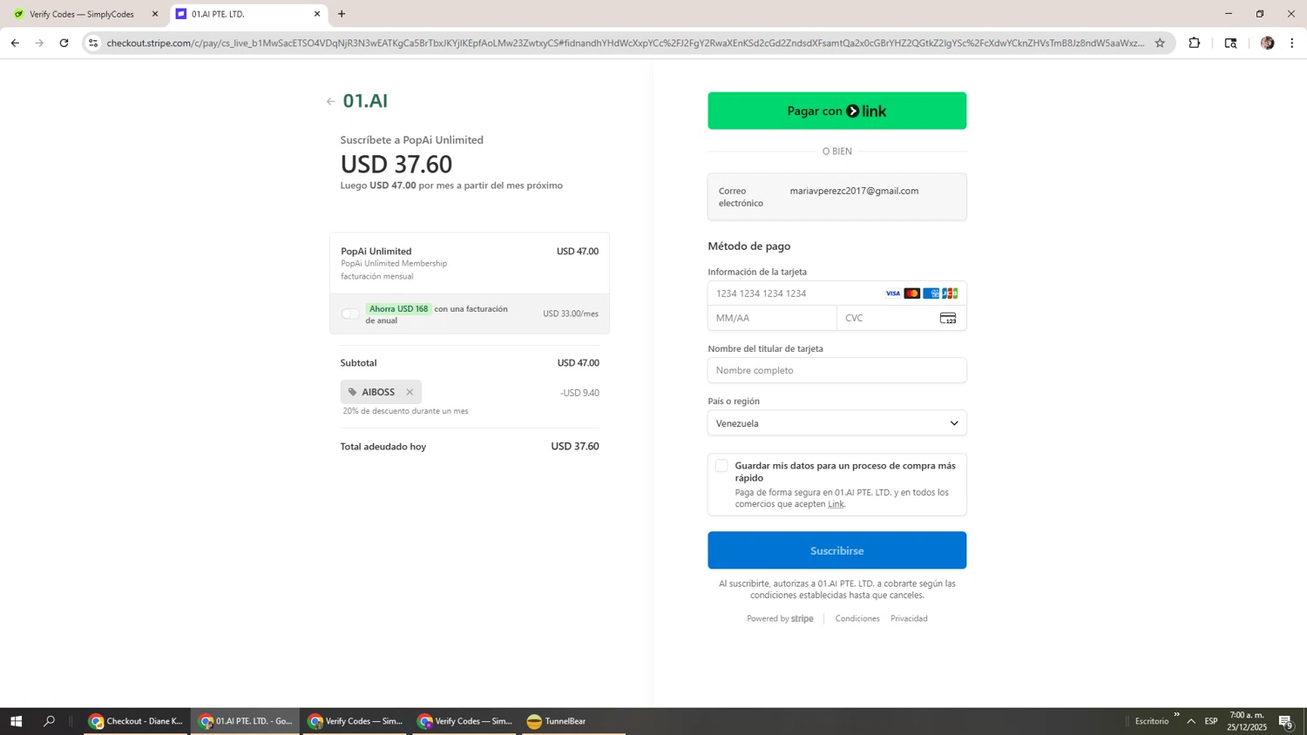
Task: Click the 01.AI merchant logo
Action: click(365, 101)
